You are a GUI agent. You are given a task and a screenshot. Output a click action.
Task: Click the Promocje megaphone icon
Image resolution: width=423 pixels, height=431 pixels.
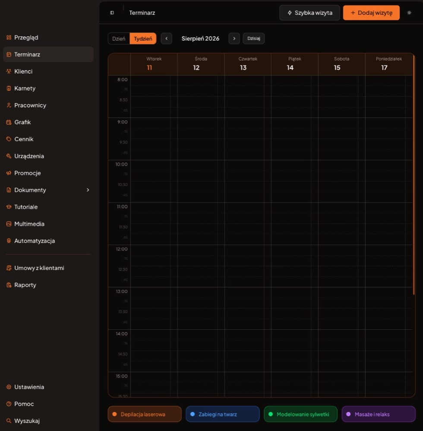(9, 173)
